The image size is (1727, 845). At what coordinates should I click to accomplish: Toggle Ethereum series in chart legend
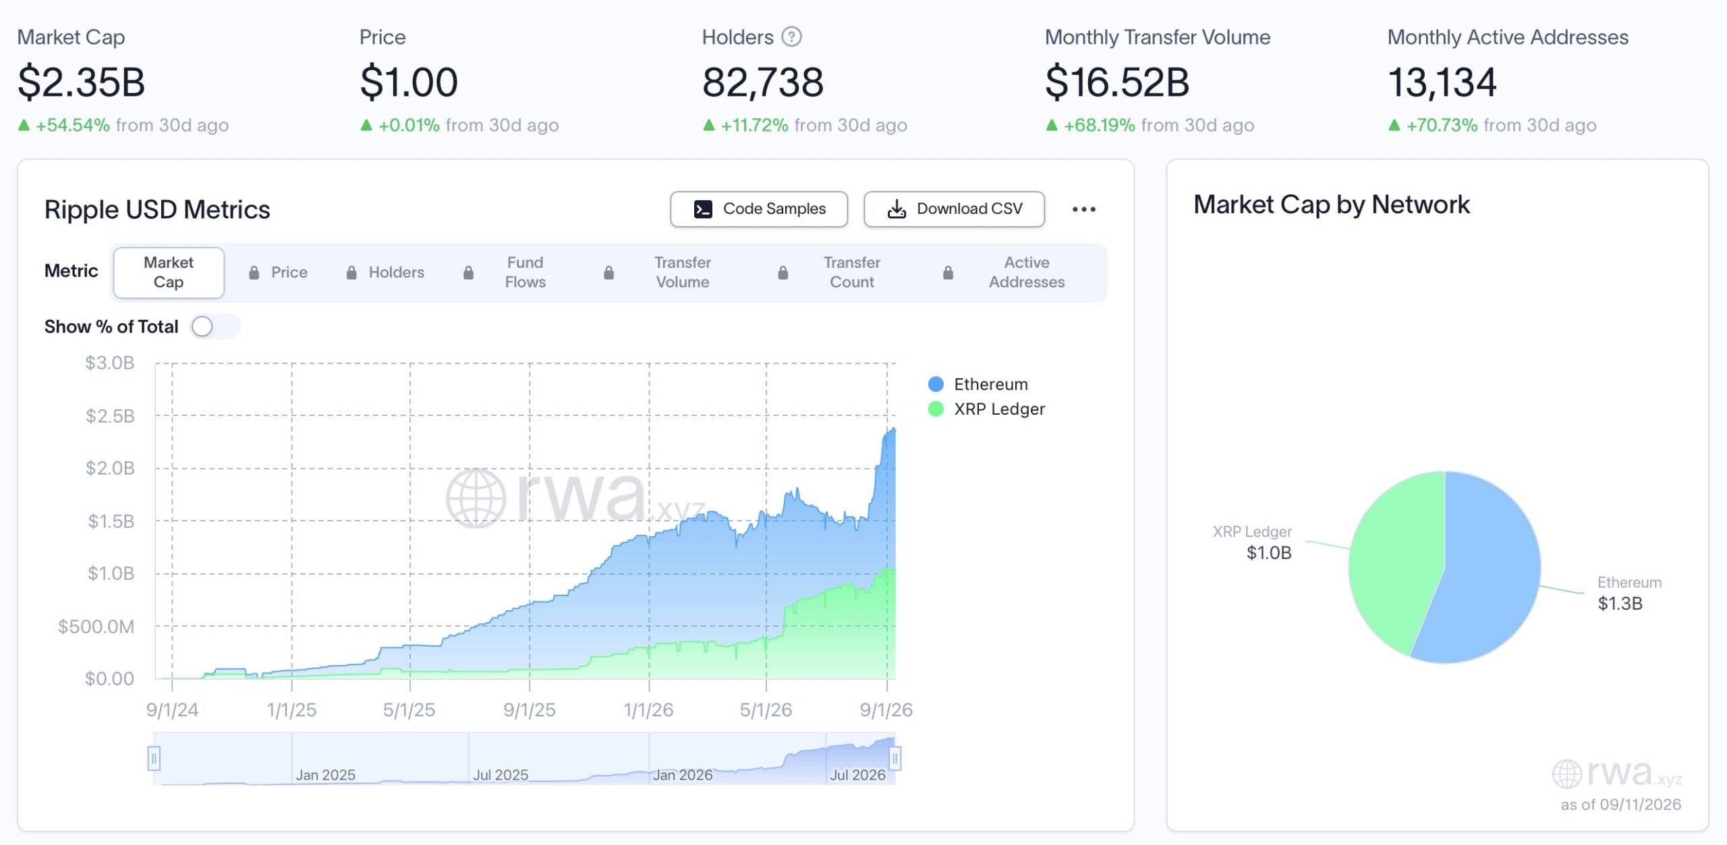[x=978, y=384]
